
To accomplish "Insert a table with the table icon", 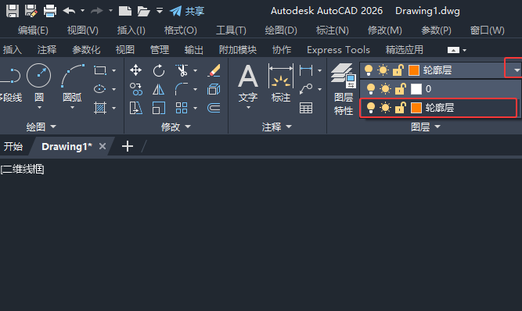I will 306,108.
